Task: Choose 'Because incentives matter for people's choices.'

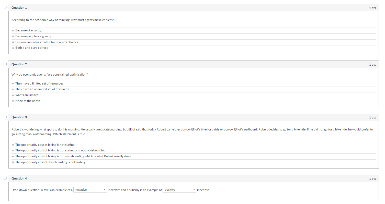Action: 13,42
